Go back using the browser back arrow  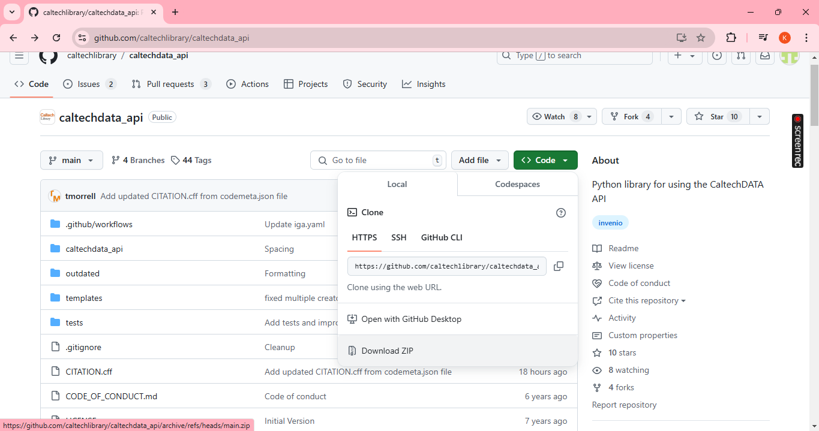(13, 38)
